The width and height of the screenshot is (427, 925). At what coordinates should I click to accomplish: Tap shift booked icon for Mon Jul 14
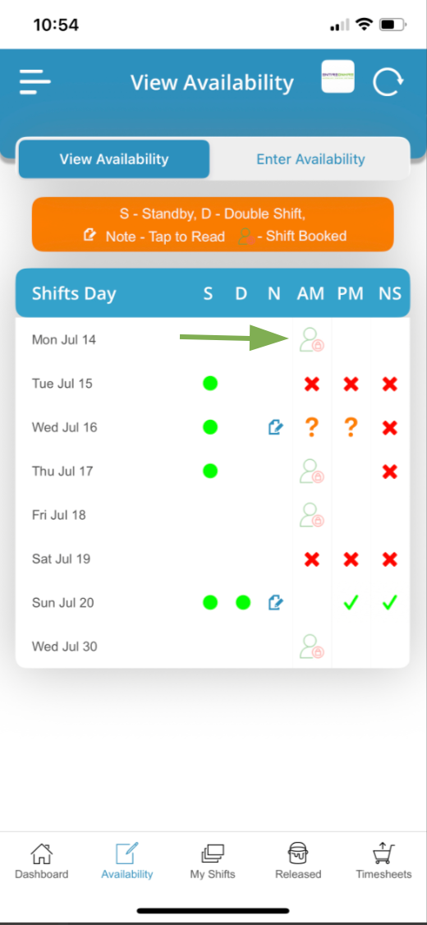311,340
